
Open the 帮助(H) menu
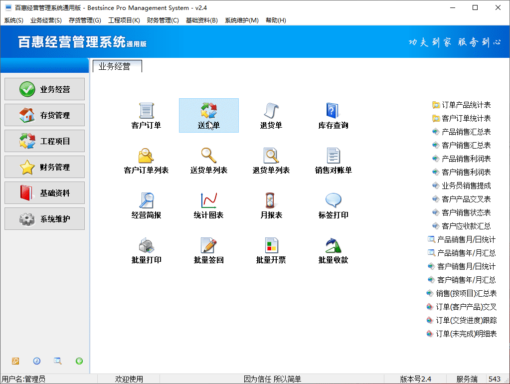pyautogui.click(x=276, y=20)
